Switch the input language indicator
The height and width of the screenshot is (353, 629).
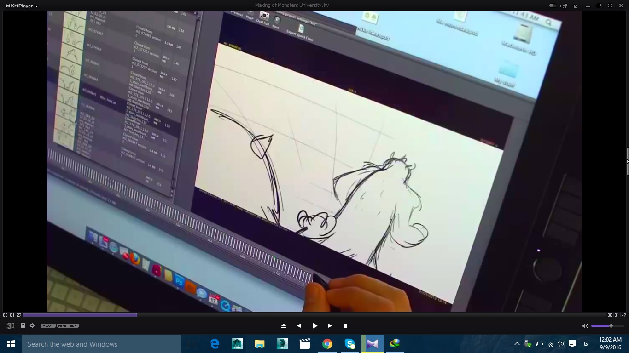pyautogui.click(x=586, y=344)
